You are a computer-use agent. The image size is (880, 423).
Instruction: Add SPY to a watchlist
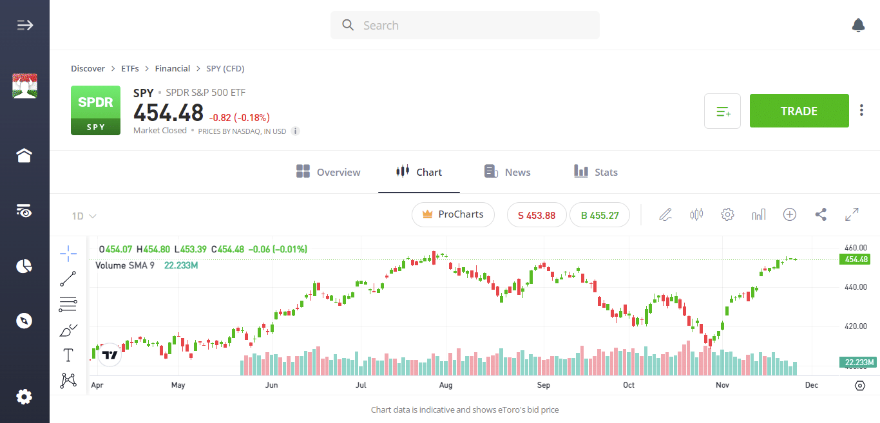tap(722, 111)
